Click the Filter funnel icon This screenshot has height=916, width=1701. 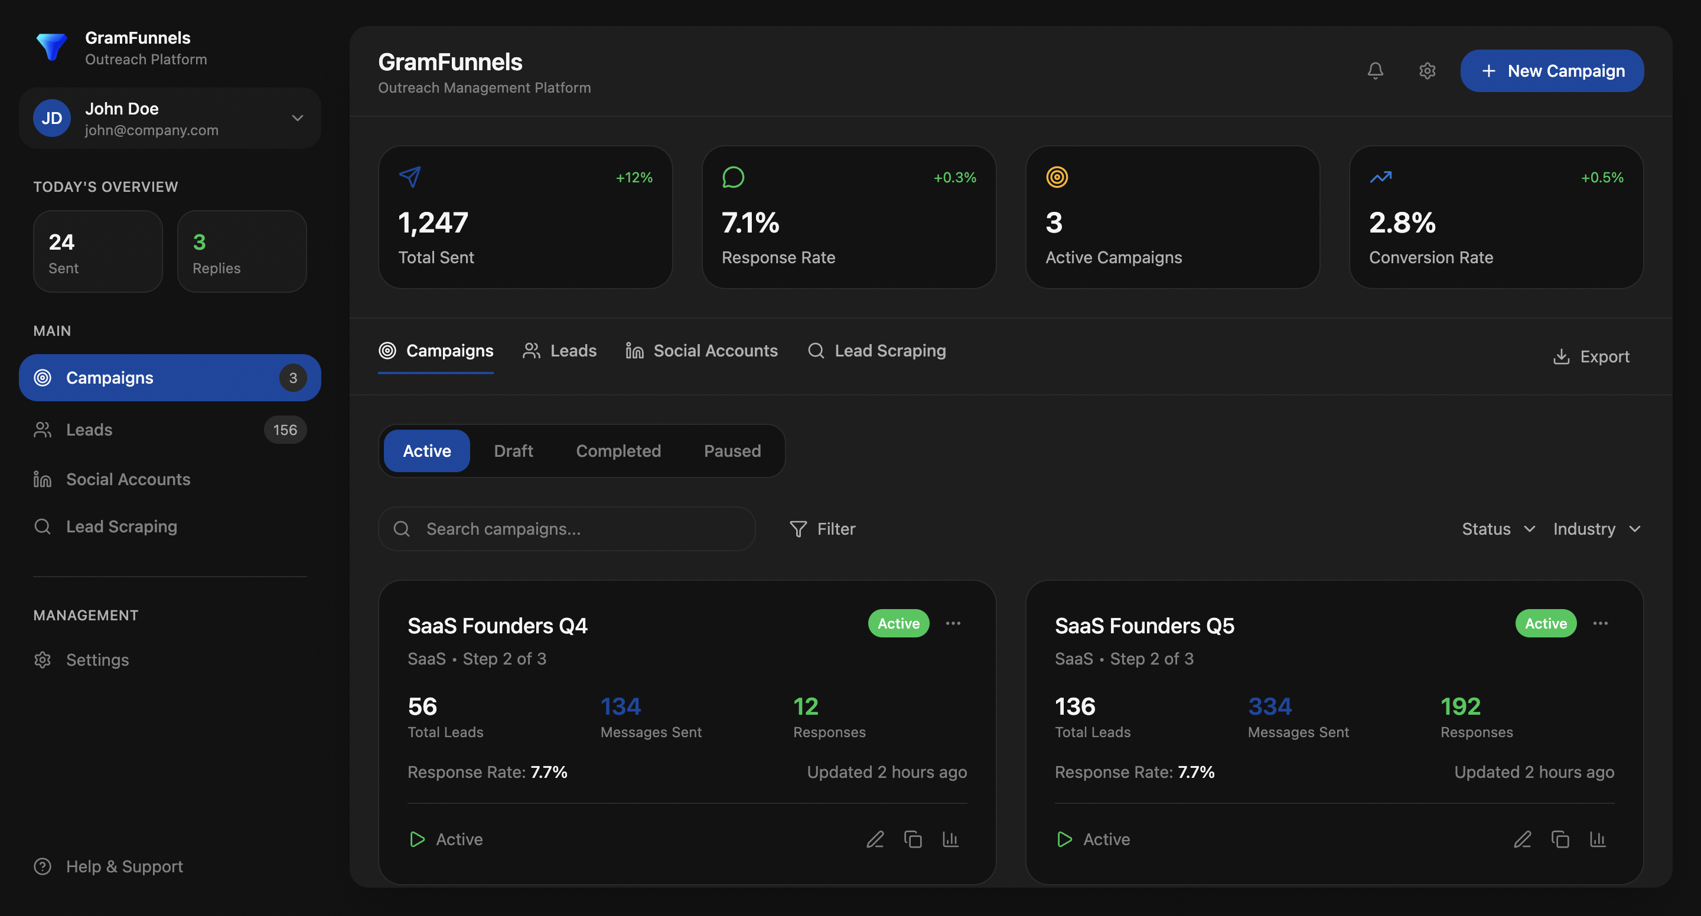pos(799,529)
